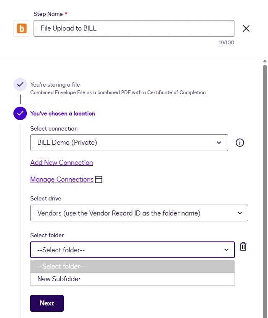Open Manage Connections link
Screen dimensions: 268x318
tap(62, 179)
